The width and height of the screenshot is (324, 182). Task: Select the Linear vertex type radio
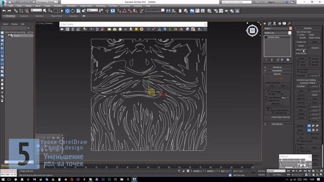[298, 35]
